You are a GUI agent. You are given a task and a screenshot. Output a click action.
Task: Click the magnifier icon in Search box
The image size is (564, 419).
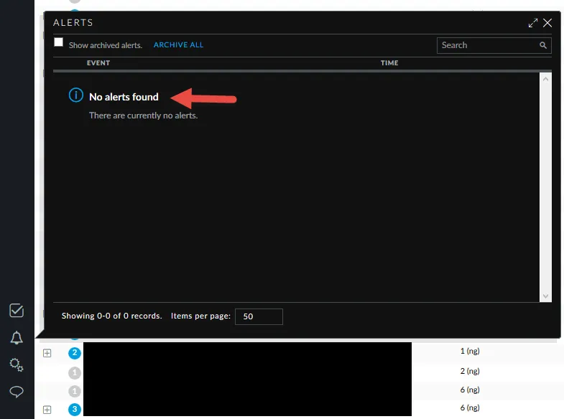pos(543,45)
